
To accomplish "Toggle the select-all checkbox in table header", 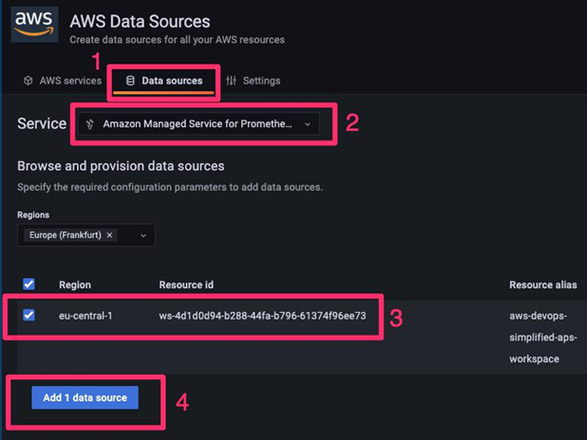I will point(28,284).
